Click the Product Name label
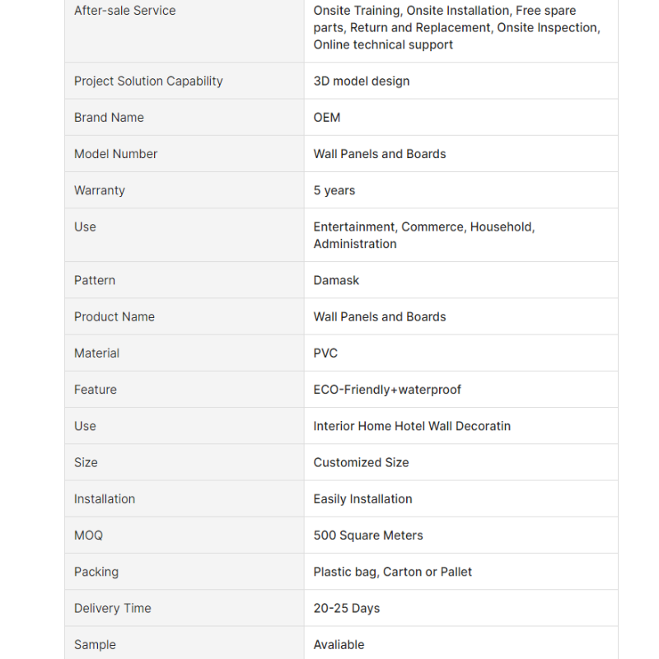Viewport: 659px width, 659px height. (115, 317)
